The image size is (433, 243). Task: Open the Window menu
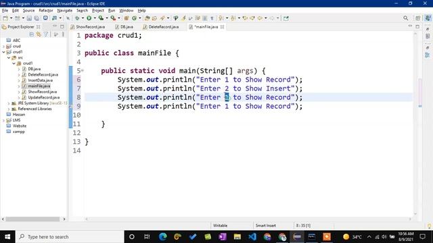coord(127,11)
